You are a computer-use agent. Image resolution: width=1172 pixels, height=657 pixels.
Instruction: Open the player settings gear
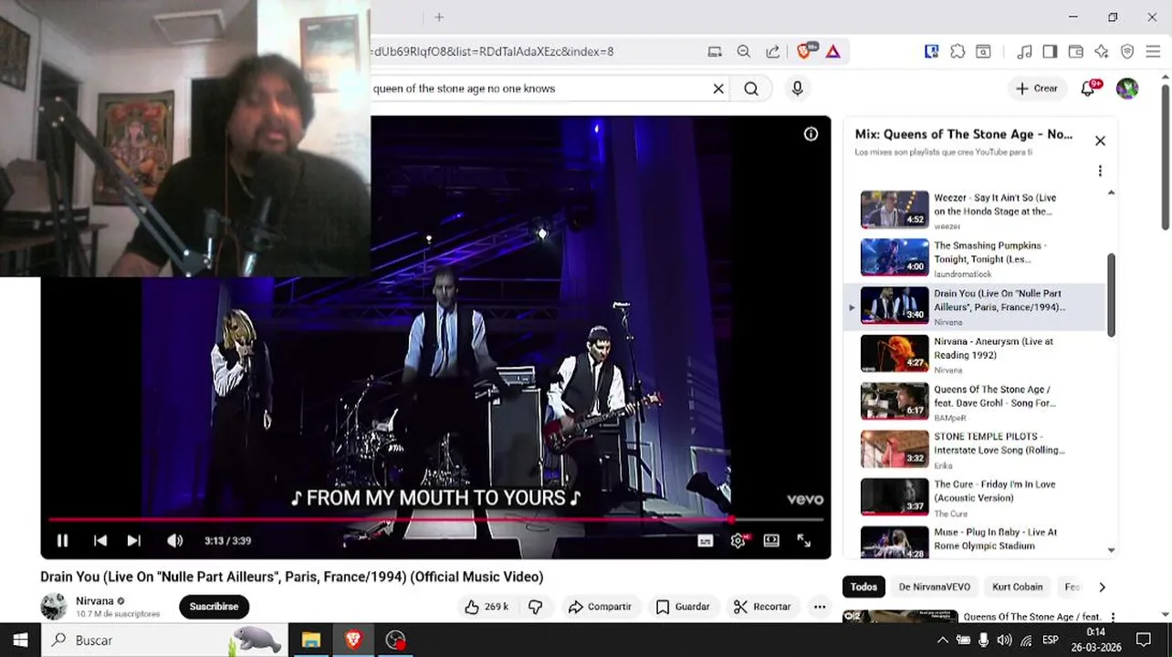tap(738, 540)
